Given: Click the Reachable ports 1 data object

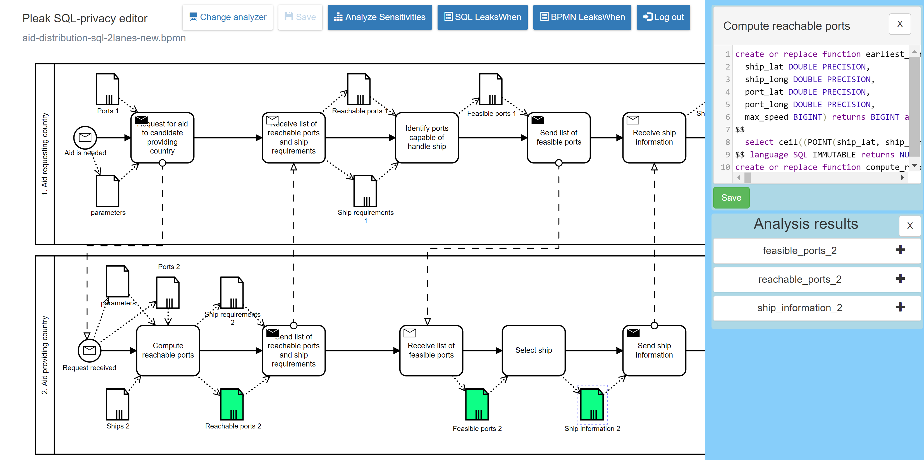Looking at the screenshot, I should [x=358, y=89].
